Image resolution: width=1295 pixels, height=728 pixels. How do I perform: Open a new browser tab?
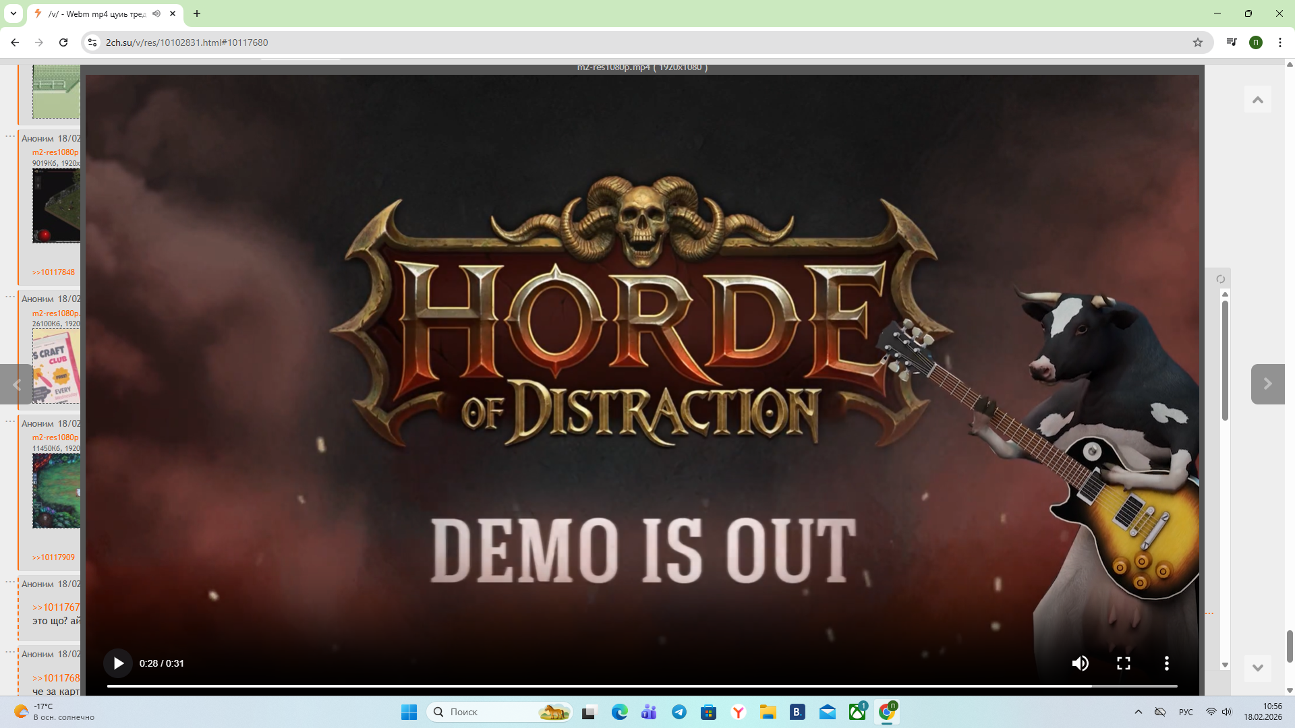pyautogui.click(x=197, y=13)
